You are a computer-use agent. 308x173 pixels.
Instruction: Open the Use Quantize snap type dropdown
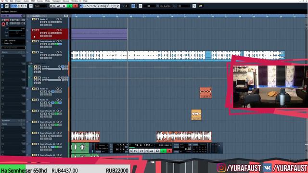[166, 6]
